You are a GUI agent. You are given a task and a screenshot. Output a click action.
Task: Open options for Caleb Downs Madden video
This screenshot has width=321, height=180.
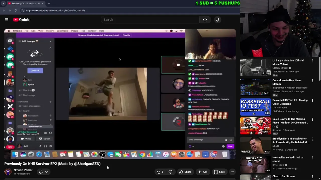coord(312,119)
